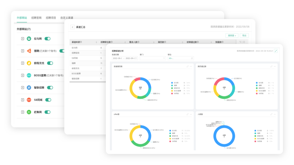
Task: Click the 58同城 red logo icon
Action: click(x=29, y=100)
